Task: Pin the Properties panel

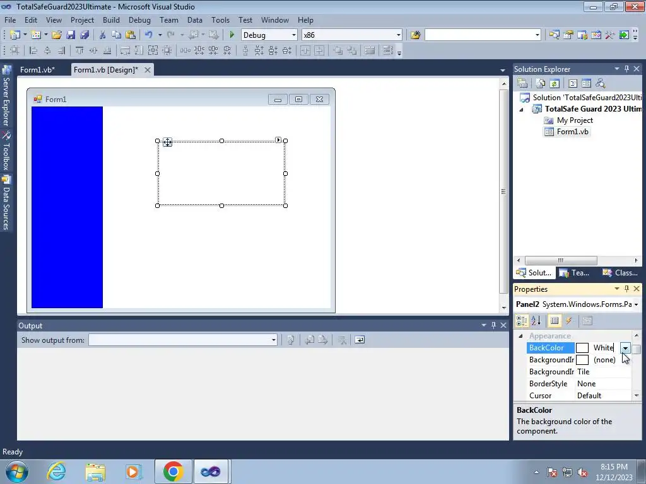Action: click(626, 289)
